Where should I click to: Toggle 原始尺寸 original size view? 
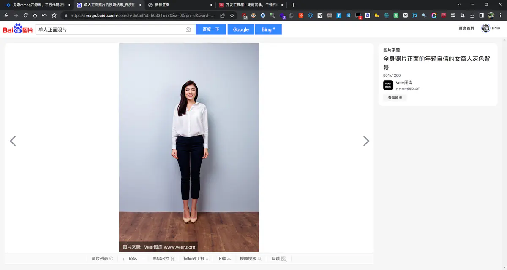(x=163, y=259)
